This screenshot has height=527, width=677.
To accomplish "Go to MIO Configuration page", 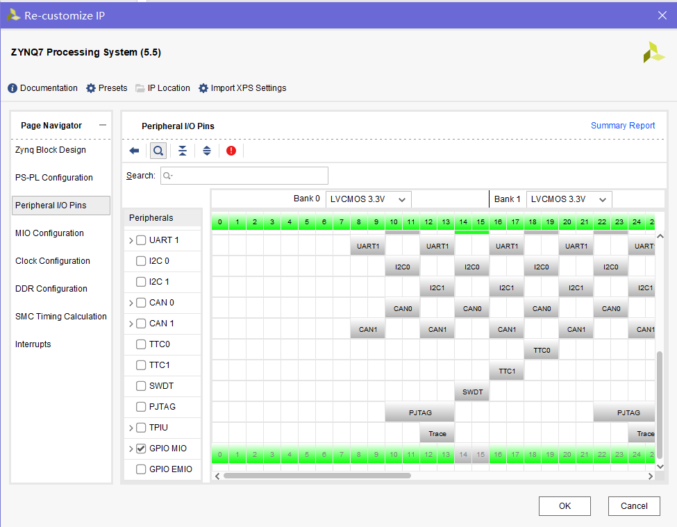I will coord(50,233).
